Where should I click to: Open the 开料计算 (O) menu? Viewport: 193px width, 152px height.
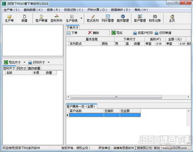[x=97, y=10]
